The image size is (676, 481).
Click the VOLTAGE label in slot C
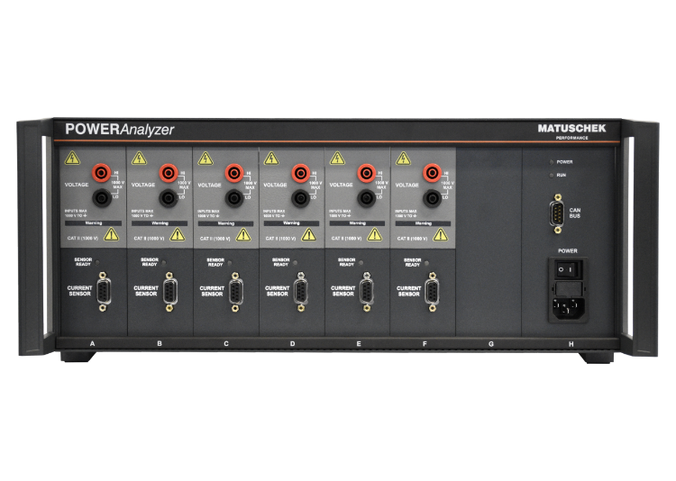[209, 185]
